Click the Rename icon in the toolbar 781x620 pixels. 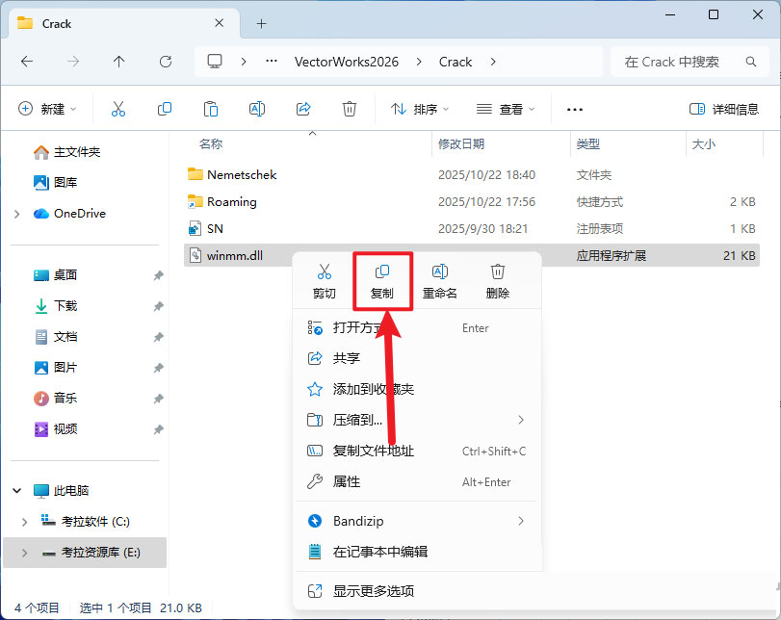point(257,109)
